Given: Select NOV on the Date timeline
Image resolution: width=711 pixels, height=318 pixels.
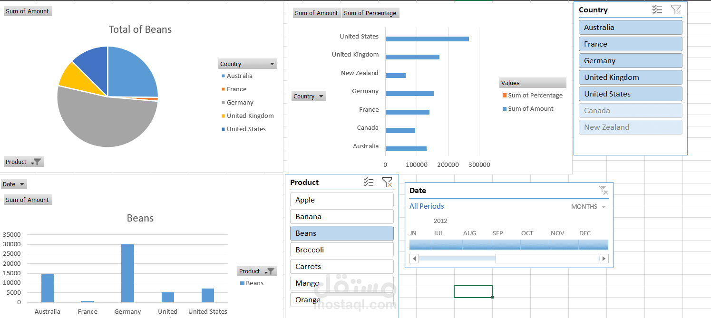Looking at the screenshot, I should 564,244.
